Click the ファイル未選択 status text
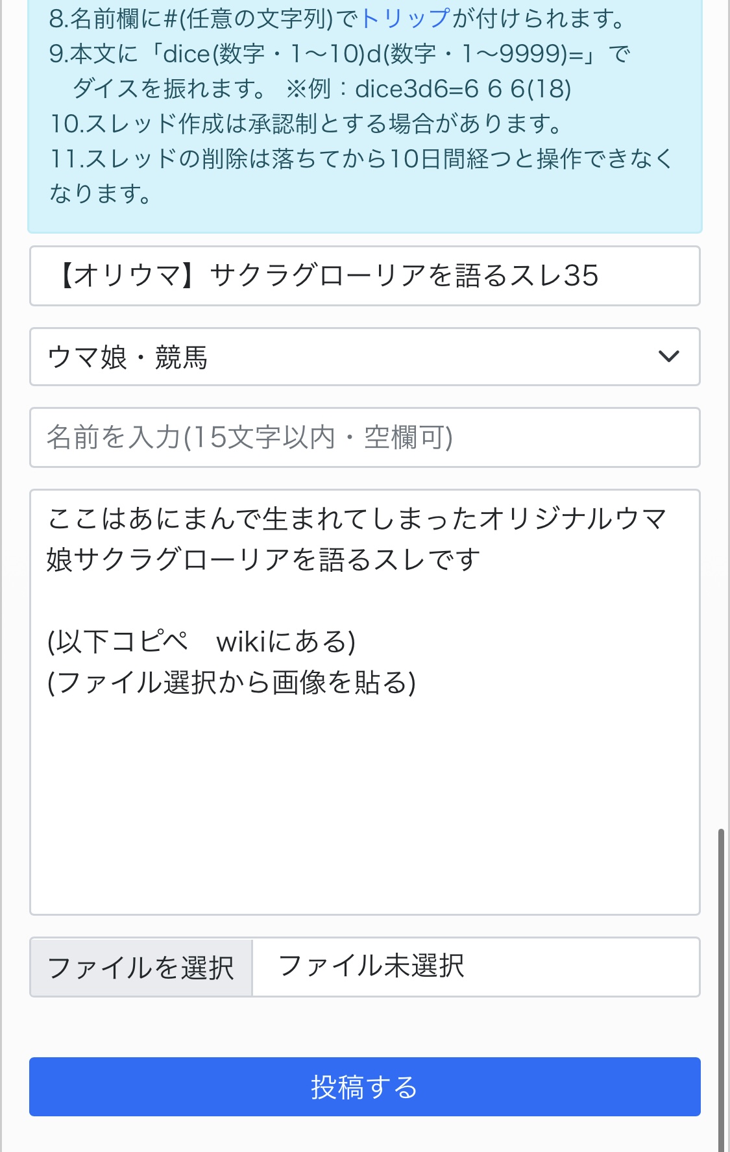730x1152 pixels. pos(371,966)
